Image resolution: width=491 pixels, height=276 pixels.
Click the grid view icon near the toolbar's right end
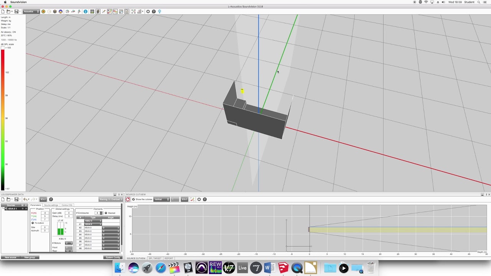coord(139,11)
